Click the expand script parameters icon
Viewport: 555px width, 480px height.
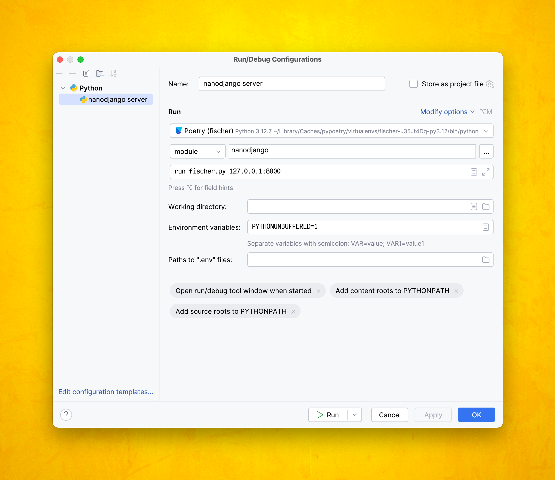click(486, 171)
